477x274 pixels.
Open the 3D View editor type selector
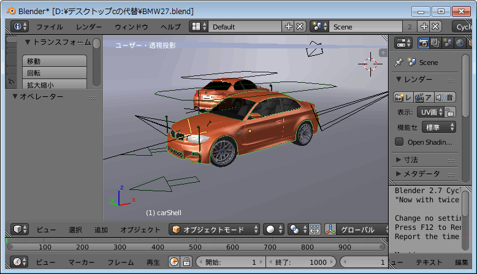[20, 229]
